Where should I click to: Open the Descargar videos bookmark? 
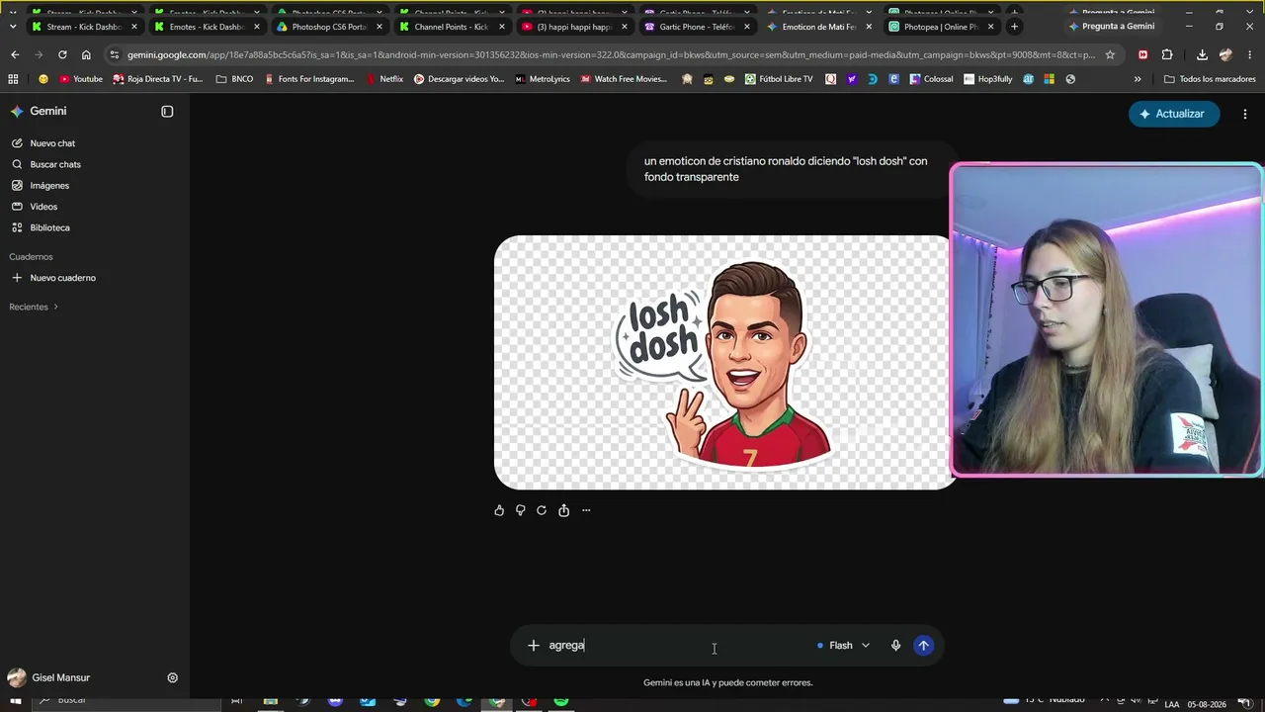(x=460, y=79)
